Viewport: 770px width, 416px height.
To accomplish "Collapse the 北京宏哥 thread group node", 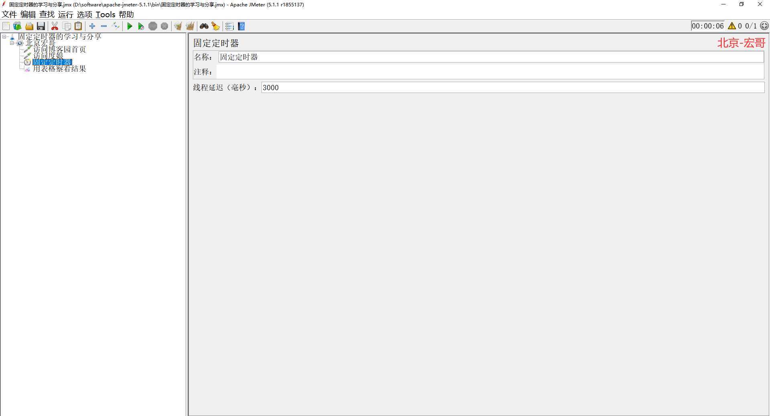I will click(12, 43).
